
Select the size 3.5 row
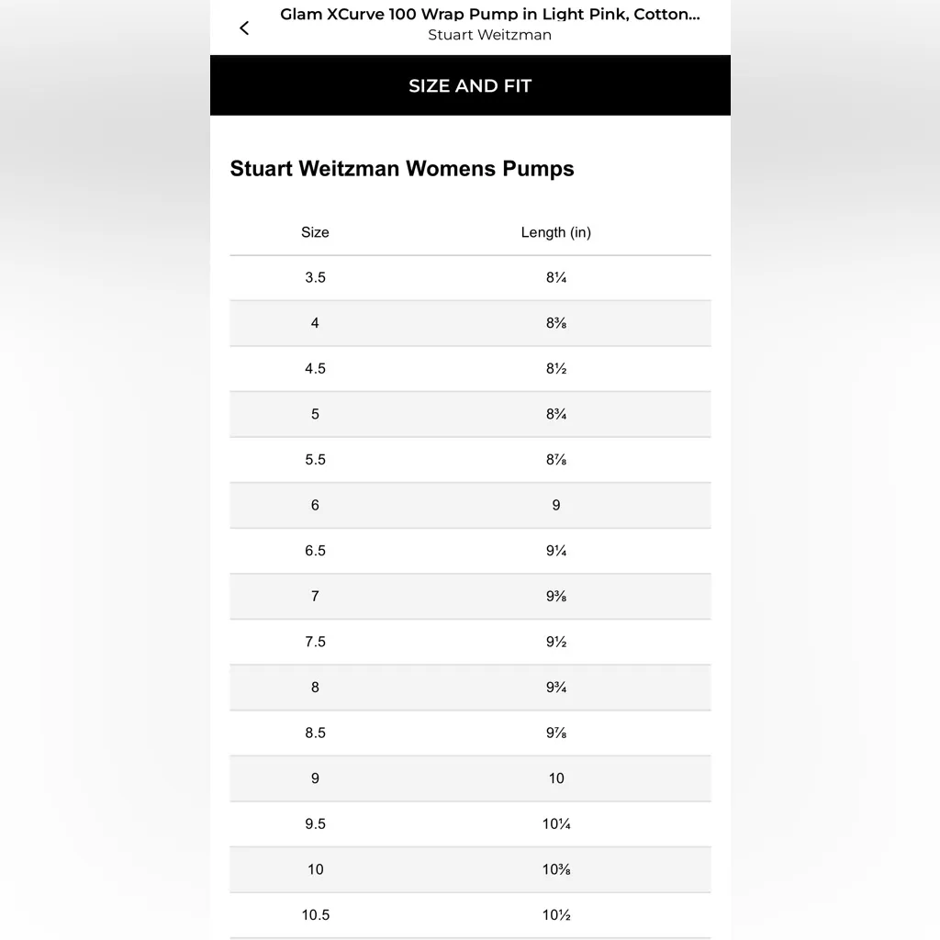[x=470, y=277]
